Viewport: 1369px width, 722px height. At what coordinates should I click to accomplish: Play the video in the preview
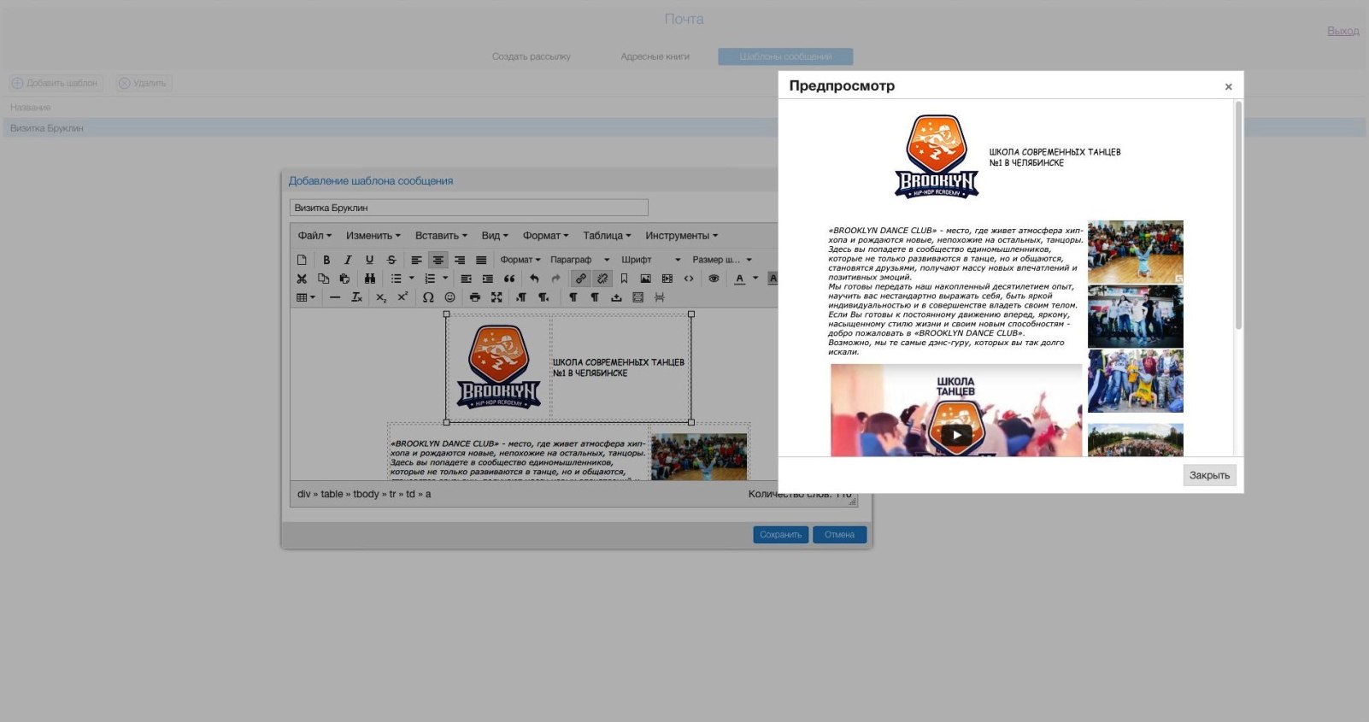(x=956, y=434)
